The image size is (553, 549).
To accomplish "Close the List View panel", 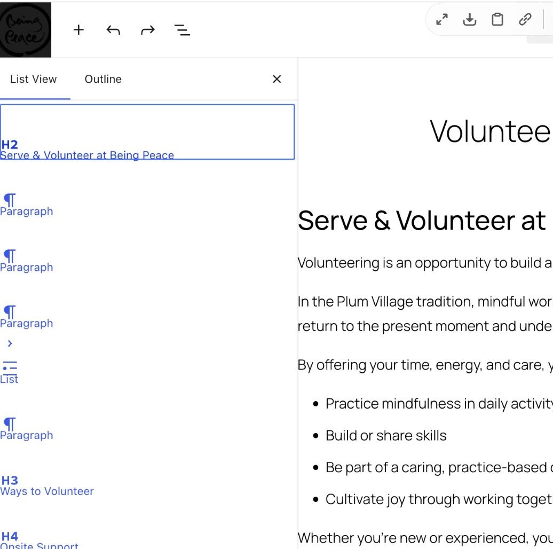I will tap(277, 79).
